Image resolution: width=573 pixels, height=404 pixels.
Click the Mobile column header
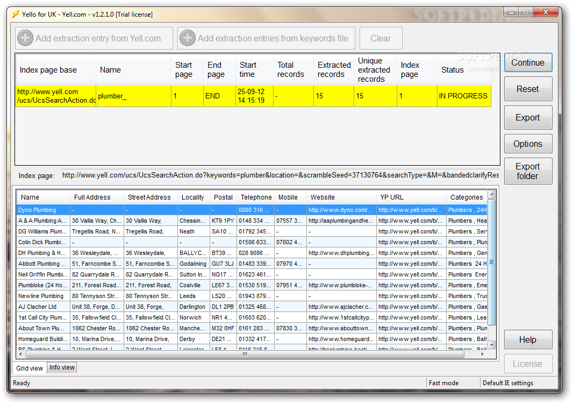pyautogui.click(x=290, y=197)
